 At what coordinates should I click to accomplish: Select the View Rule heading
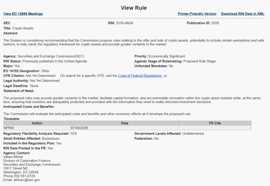tap(134, 8)
